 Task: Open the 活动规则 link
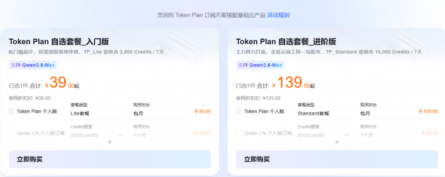(278, 15)
